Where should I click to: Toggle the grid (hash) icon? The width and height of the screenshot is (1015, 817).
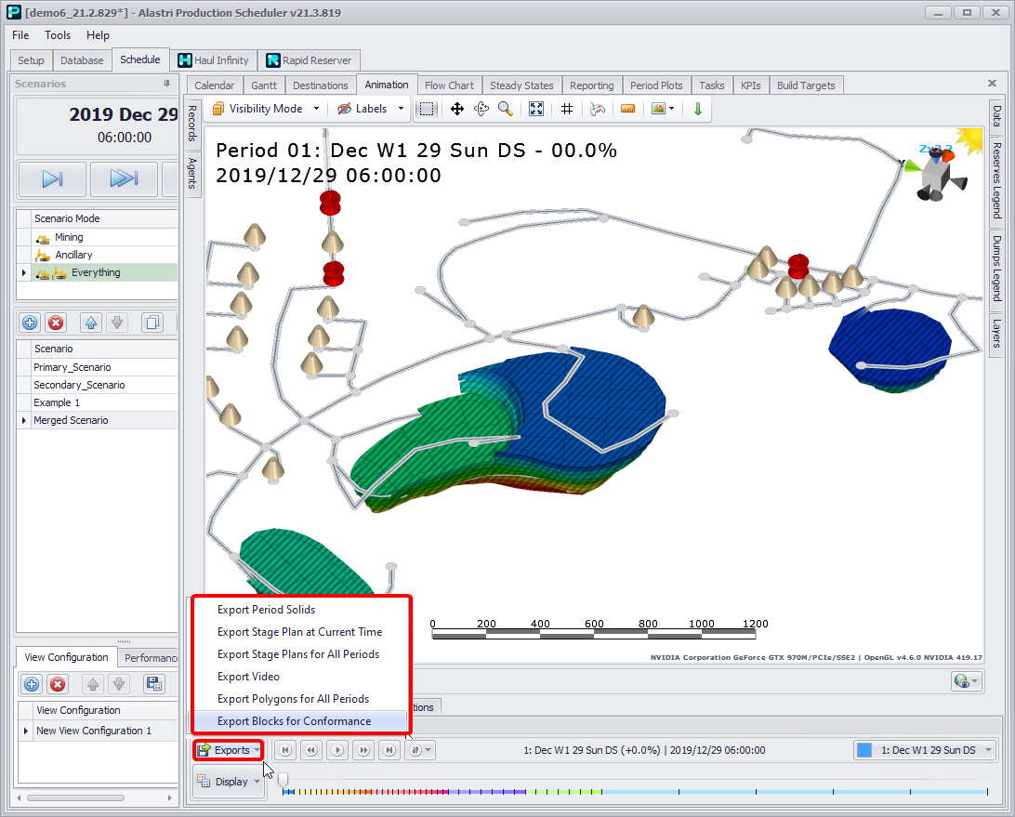pyautogui.click(x=566, y=109)
